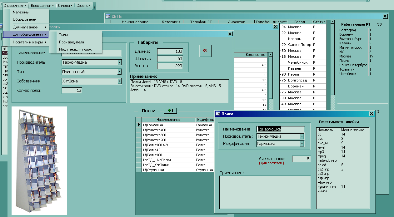Click the Длинна field with value 100
Screen dimensions: 394x217
point(170,52)
